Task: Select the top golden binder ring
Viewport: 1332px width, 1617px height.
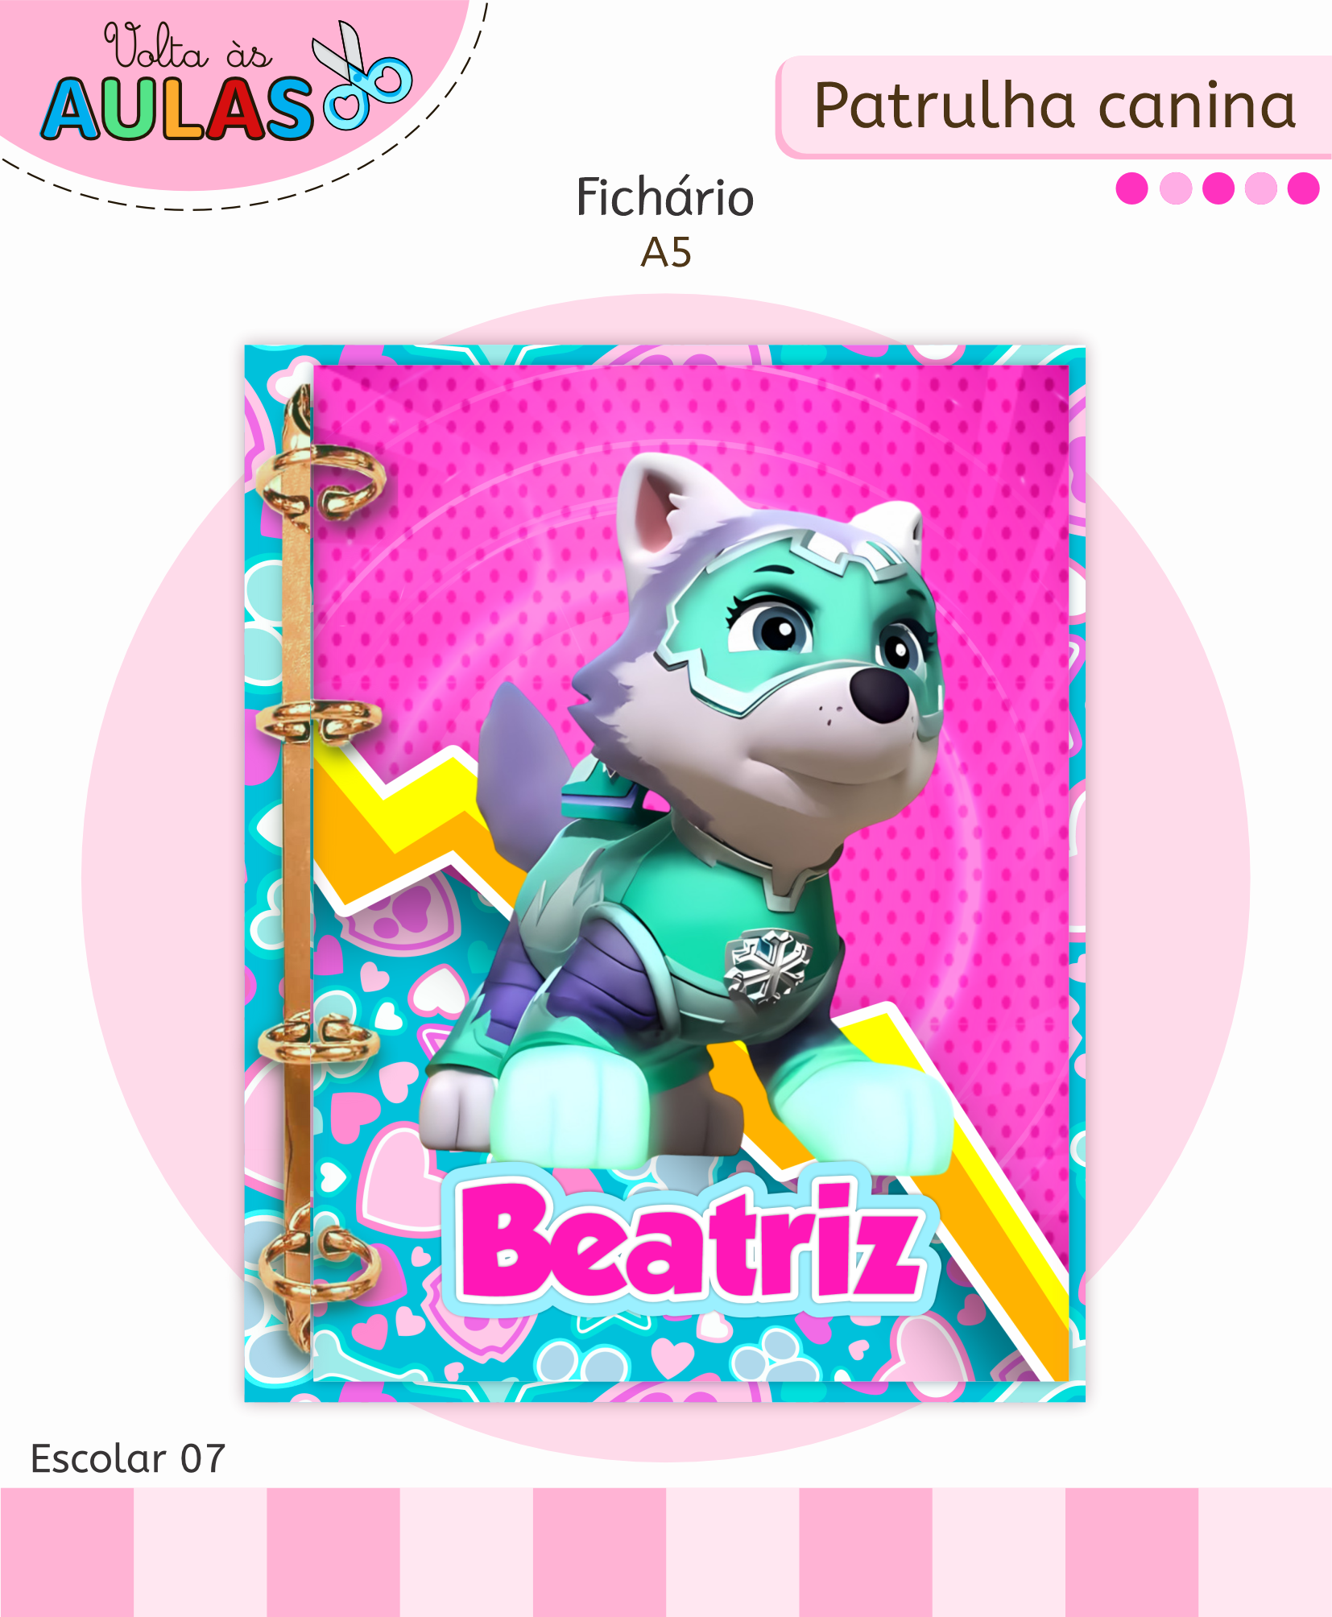Action: tap(321, 482)
